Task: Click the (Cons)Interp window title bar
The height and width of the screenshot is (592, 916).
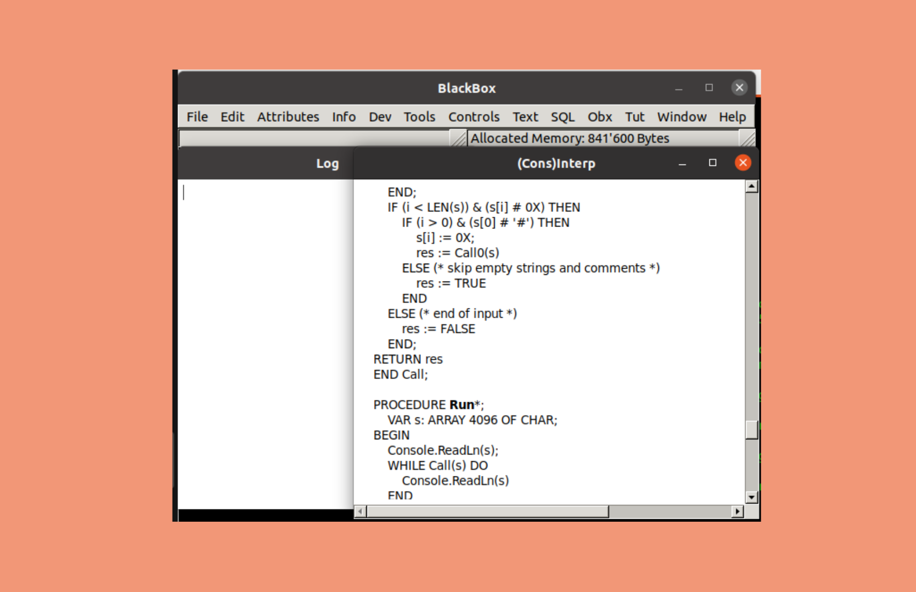Action: [x=556, y=163]
